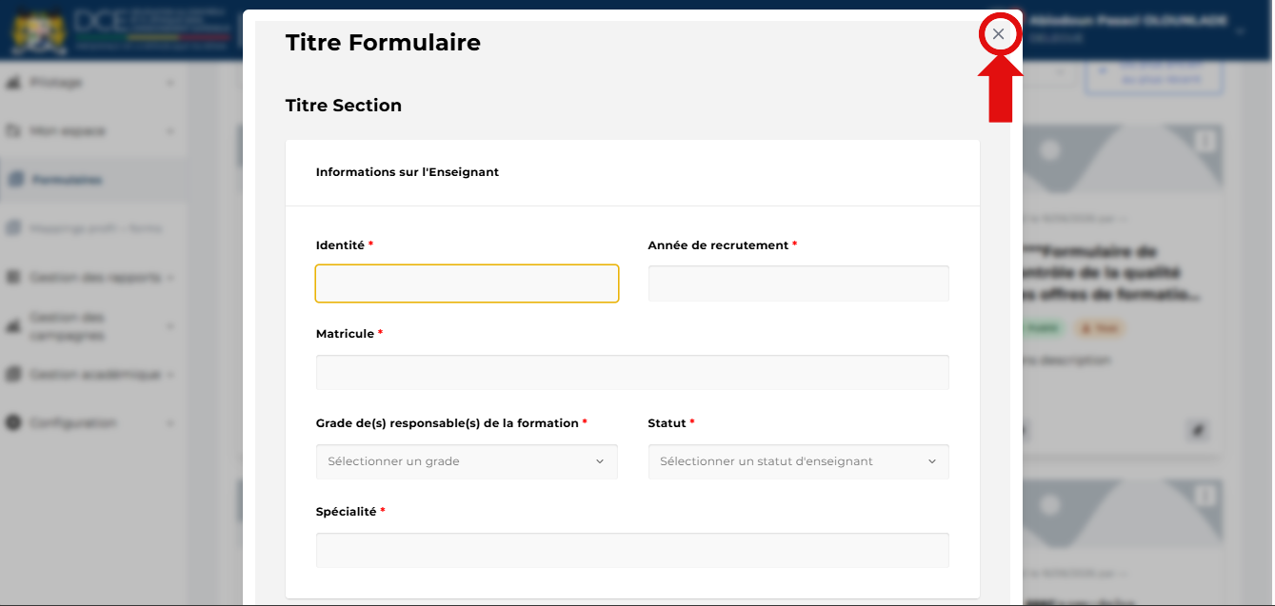This screenshot has height=606, width=1275.
Task: Close the Titre Formulaire modal
Action: 998,34
